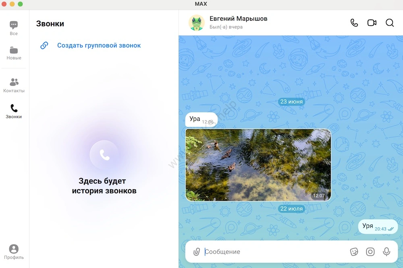403x268 pixels.
Task: Open the Новые folder tab
Action: [x=14, y=53]
